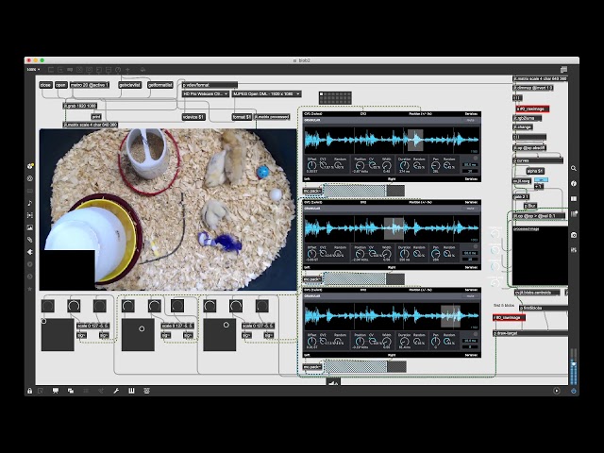This screenshot has width=604, height=453.
Task: Click the comment box icon in top toolbar
Action: click(70, 70)
